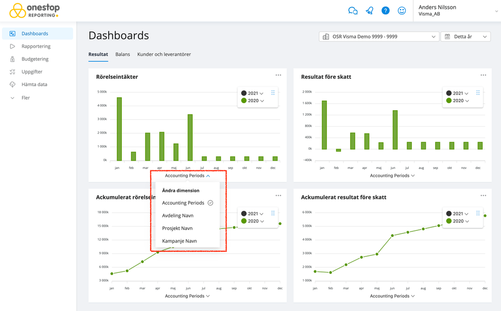Open Rörelseintäkter card three-dot menu
Viewport: 501px width, 311px height.
[x=278, y=75]
